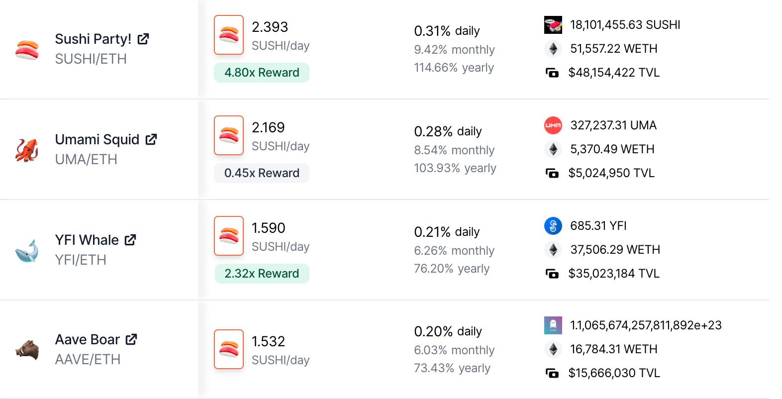Click the whale emoji for YFI/ETH pool

(x=27, y=250)
